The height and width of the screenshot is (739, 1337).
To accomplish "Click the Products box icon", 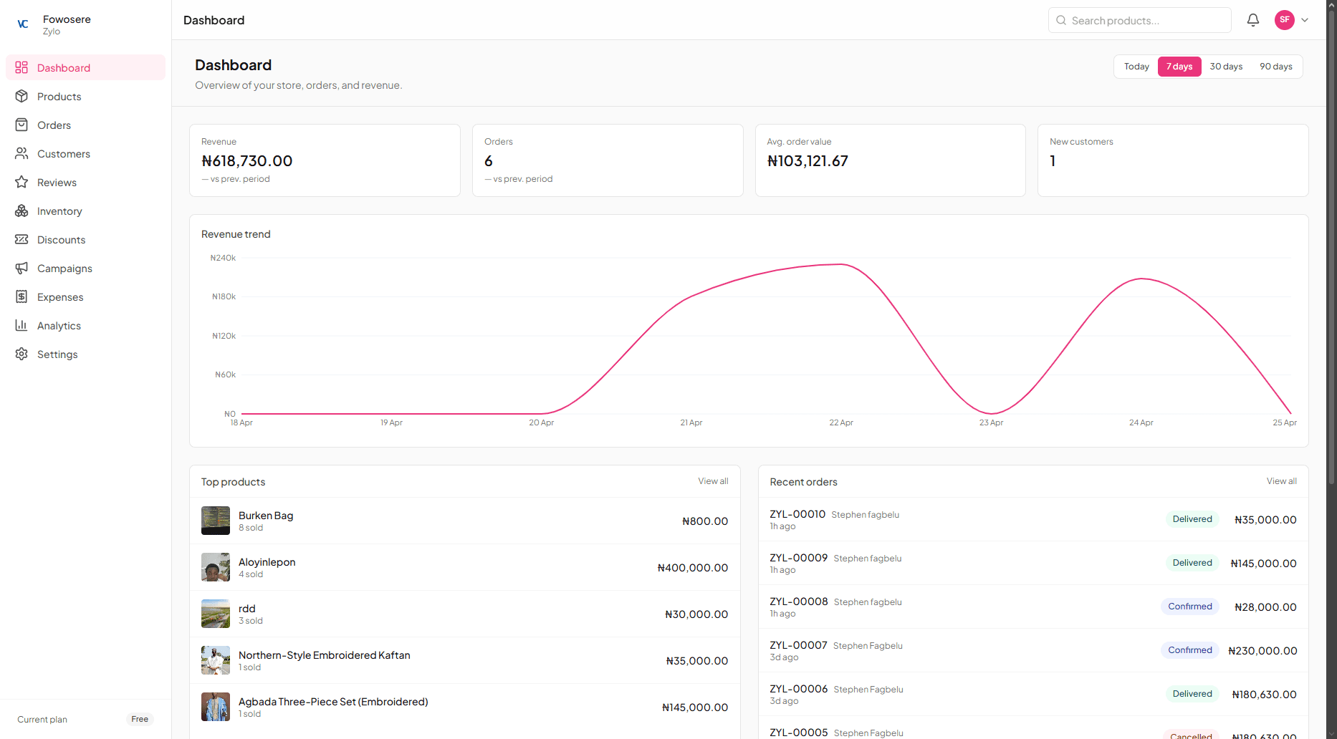I will click(x=21, y=96).
